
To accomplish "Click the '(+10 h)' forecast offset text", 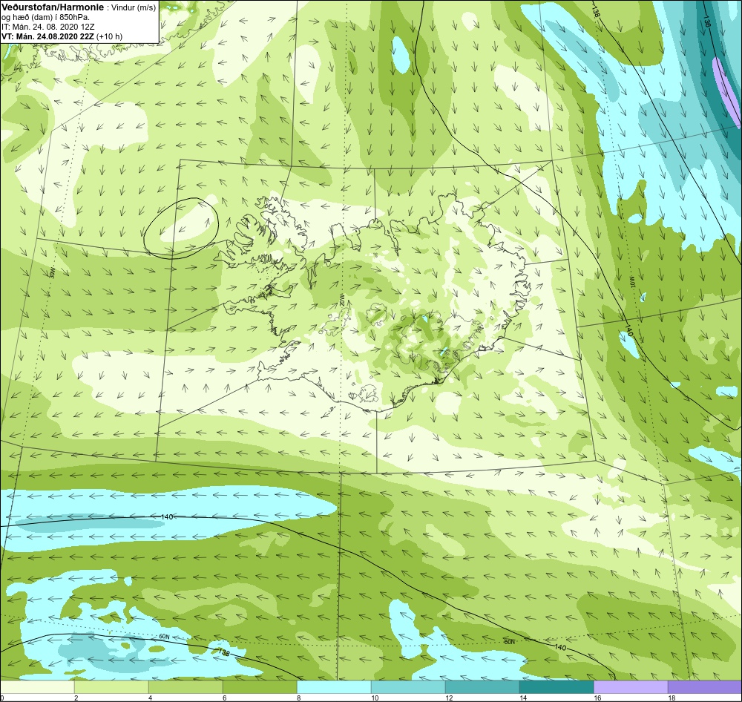I will point(111,36).
